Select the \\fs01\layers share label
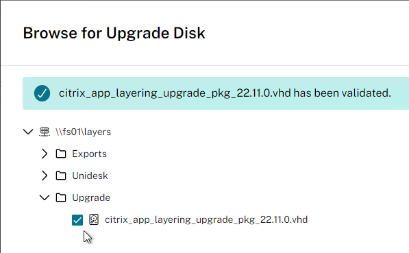The width and height of the screenshot is (409, 253). tap(83, 132)
